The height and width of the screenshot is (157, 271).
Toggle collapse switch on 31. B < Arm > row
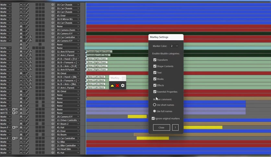(x=24, y=66)
